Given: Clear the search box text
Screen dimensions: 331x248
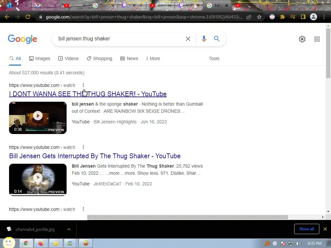Looking at the screenshot, I should pyautogui.click(x=188, y=39).
